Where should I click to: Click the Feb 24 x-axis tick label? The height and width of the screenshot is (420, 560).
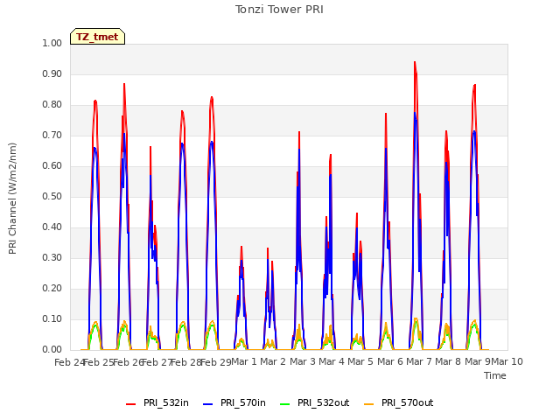(x=69, y=362)
